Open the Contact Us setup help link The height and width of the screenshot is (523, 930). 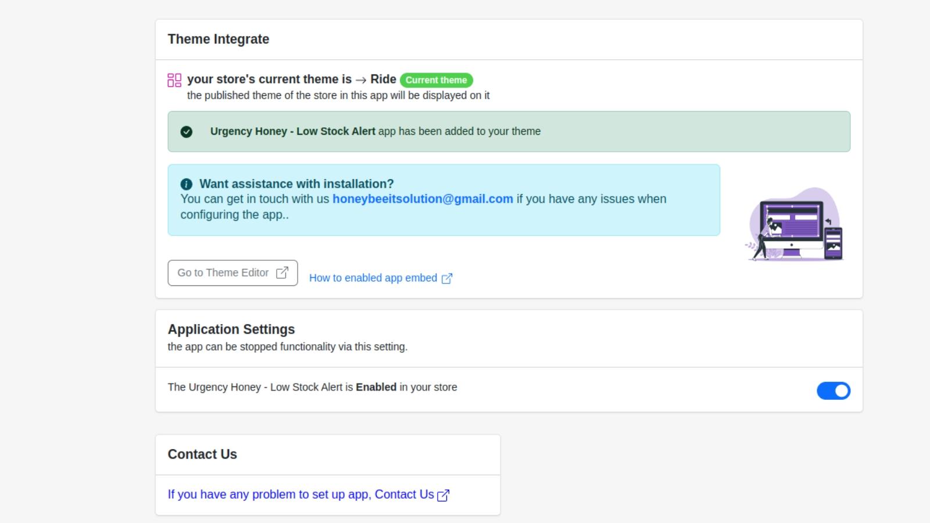(308, 495)
